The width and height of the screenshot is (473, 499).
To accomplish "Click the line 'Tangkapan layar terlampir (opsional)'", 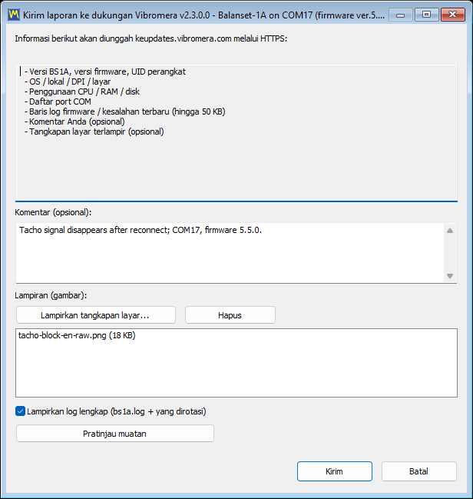I will coord(94,131).
